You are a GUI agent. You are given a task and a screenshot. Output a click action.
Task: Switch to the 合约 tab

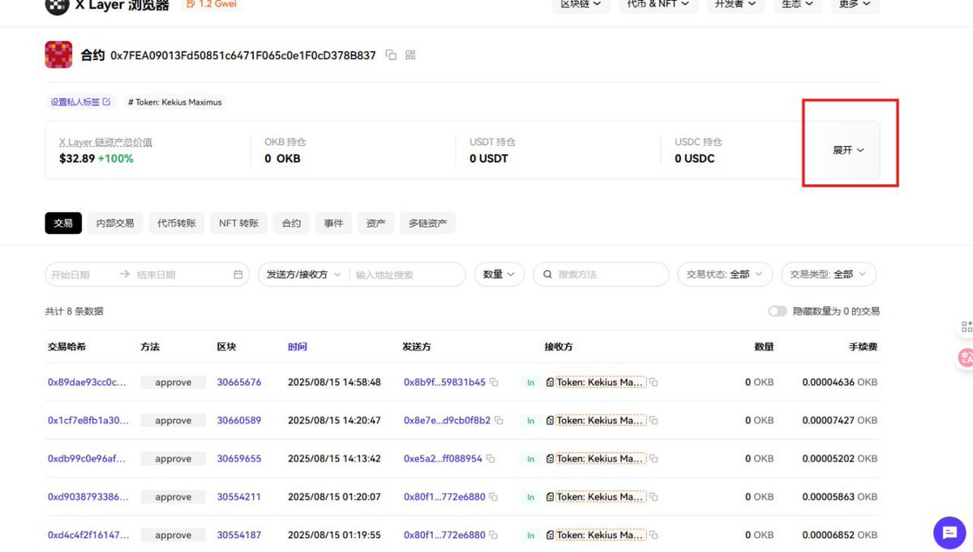click(x=291, y=223)
